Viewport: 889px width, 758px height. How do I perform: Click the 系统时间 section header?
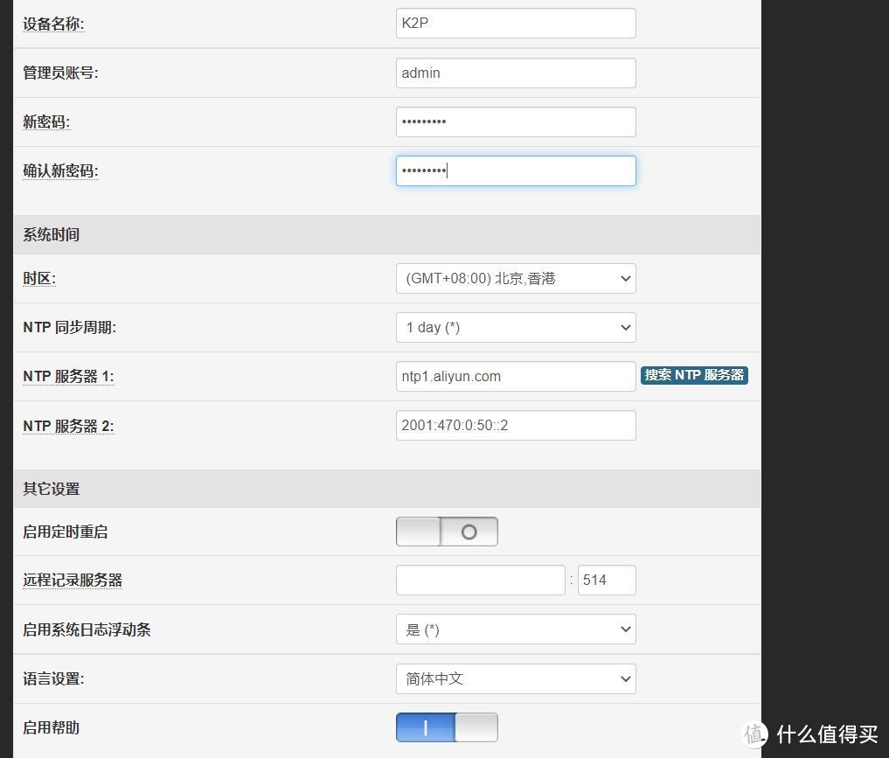tap(51, 234)
